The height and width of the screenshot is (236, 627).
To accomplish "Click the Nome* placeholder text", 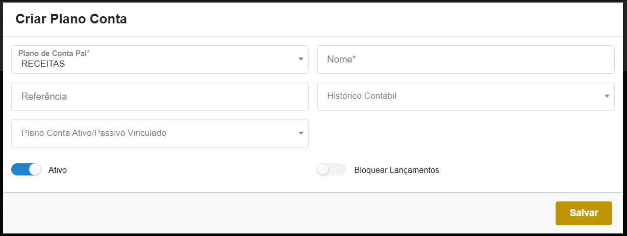I will pos(341,60).
